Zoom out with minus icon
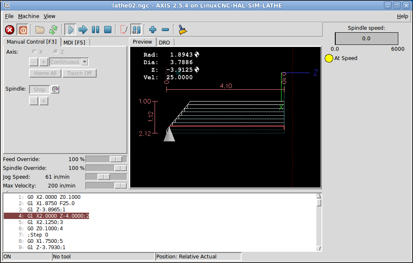413x263 pixels. coord(166,30)
